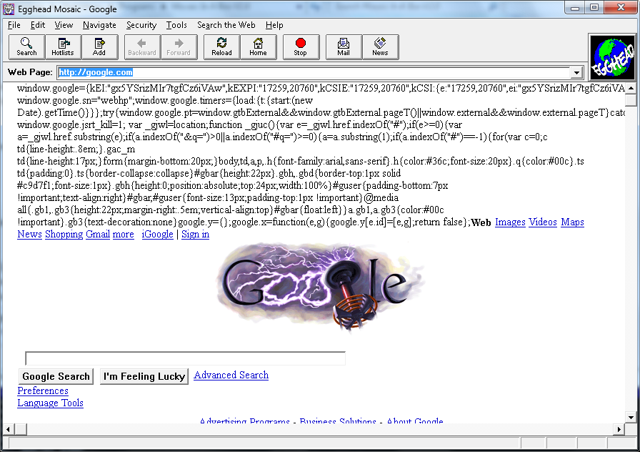Add current page with Add button
640x452 pixels.
[99, 47]
